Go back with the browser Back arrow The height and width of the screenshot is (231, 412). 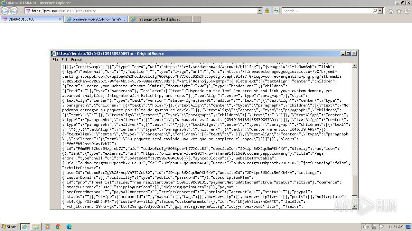pyautogui.click(x=5, y=11)
